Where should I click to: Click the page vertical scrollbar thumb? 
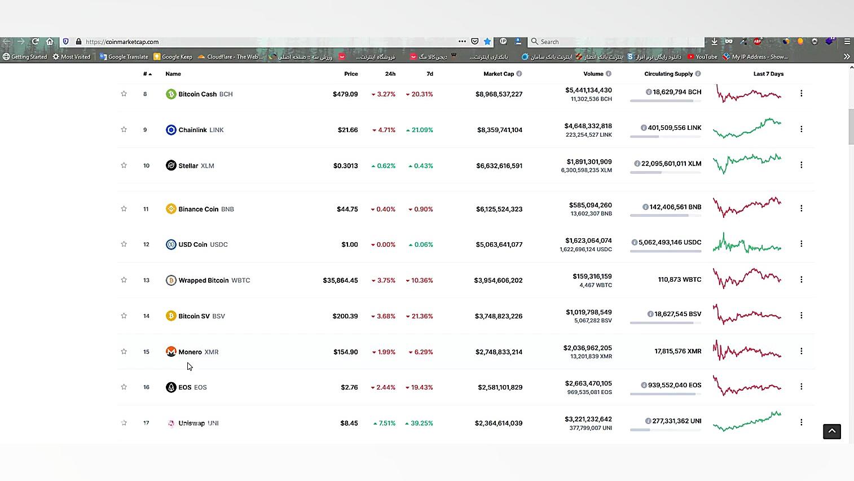[851, 126]
